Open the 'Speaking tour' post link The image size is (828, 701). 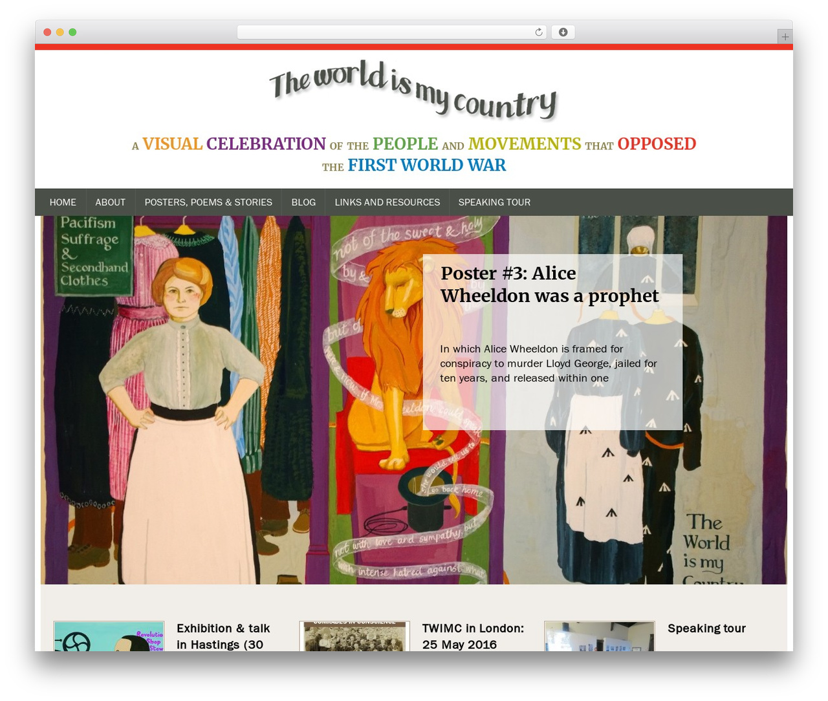point(706,629)
